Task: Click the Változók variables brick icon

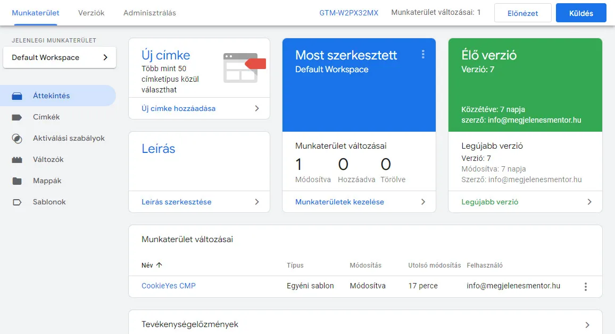Action: tap(17, 160)
